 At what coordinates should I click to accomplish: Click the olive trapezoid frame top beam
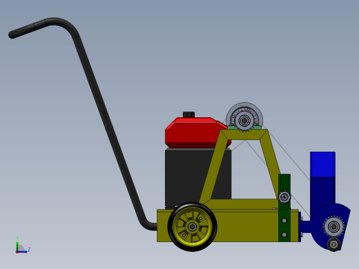pos(244,134)
